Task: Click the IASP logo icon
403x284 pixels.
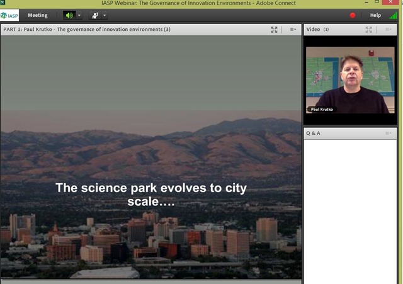Action: (x=9, y=15)
